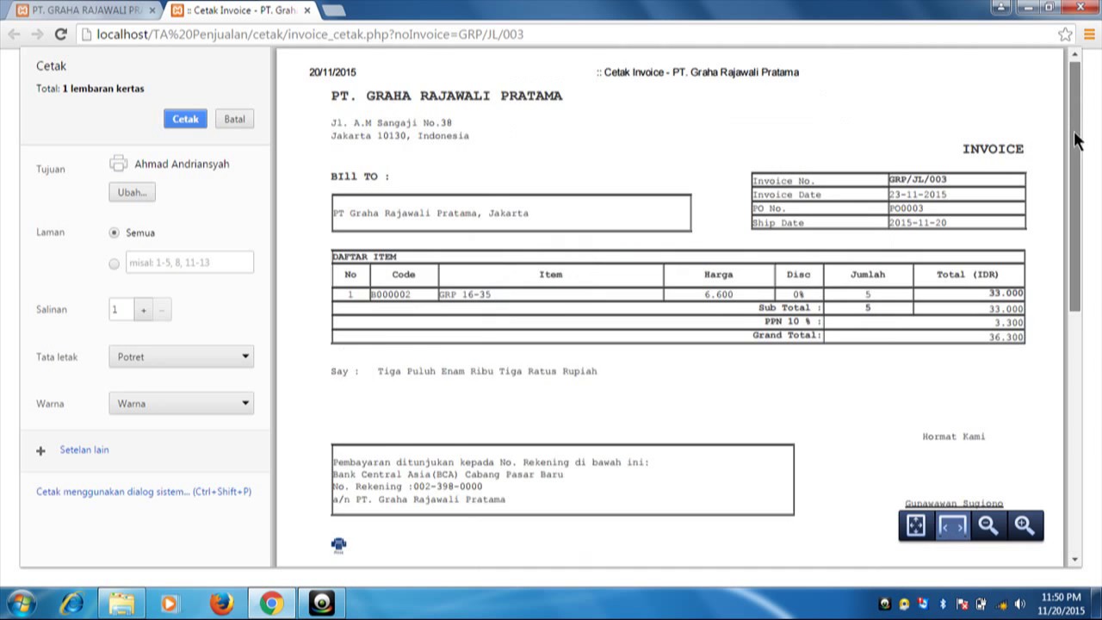Viewport: 1102px width, 620px height.
Task: Select the Semua pages radio button
Action: tap(115, 232)
